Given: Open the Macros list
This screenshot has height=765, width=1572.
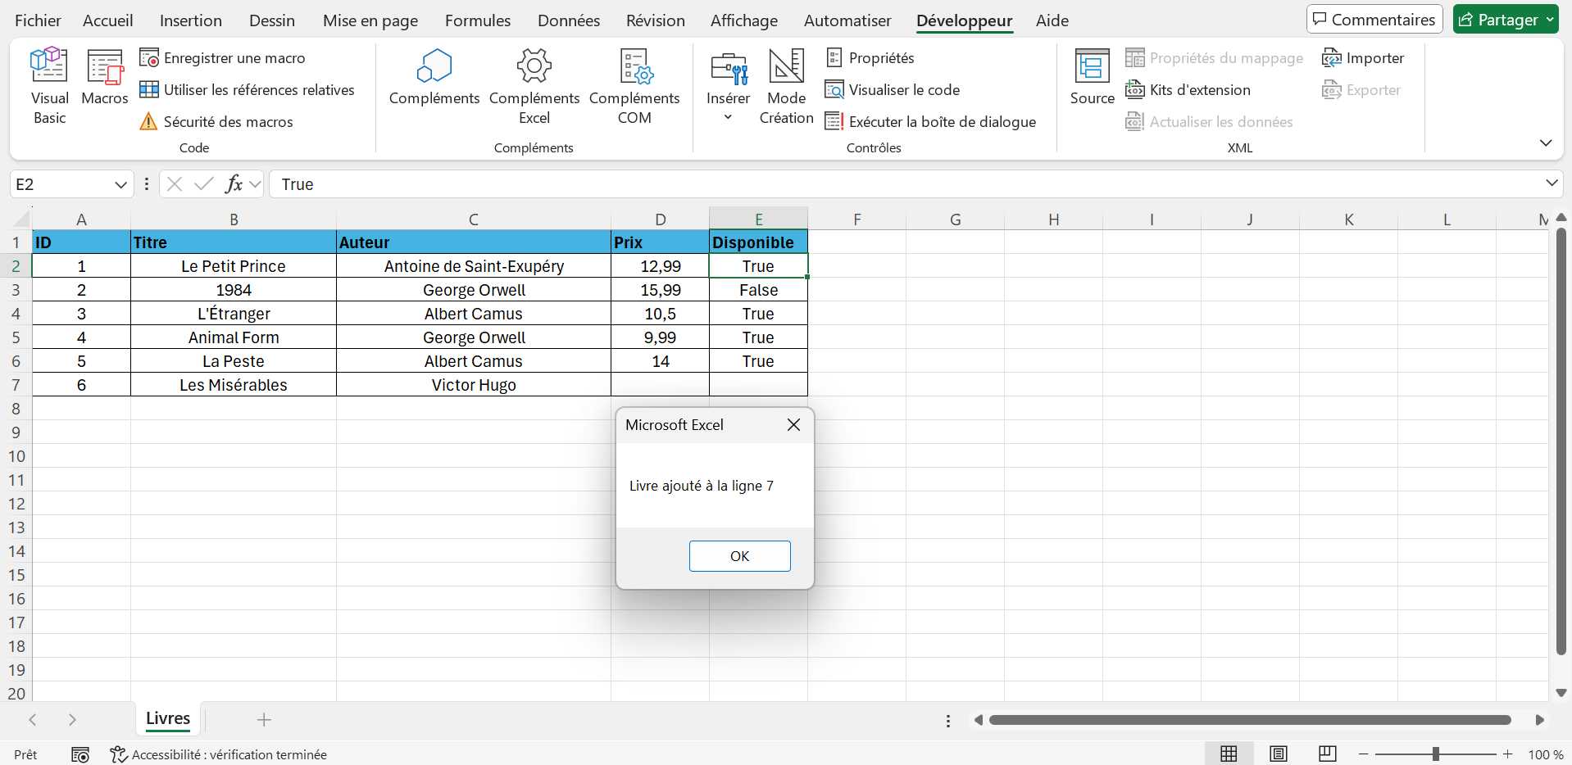Looking at the screenshot, I should [105, 78].
